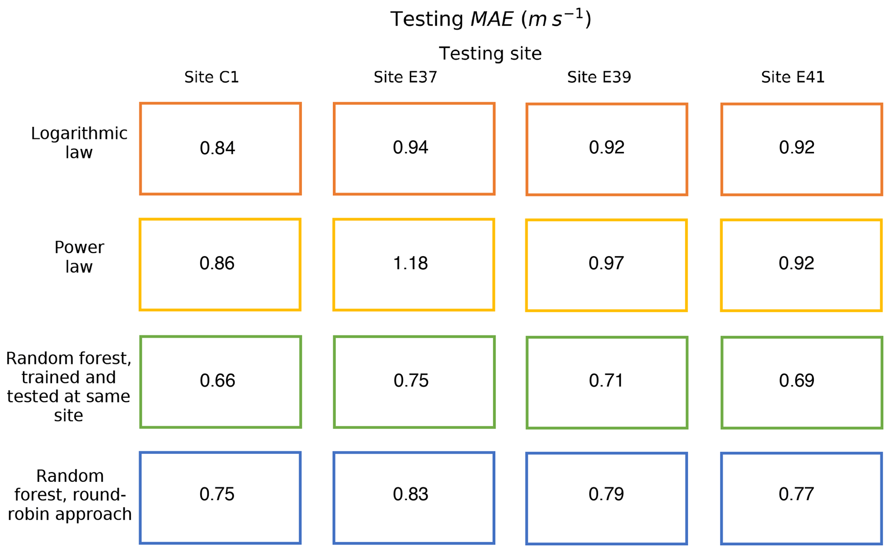Click Logarithmic law value for Site E39
Image resolution: width=891 pixels, height=553 pixels.
click(x=607, y=148)
